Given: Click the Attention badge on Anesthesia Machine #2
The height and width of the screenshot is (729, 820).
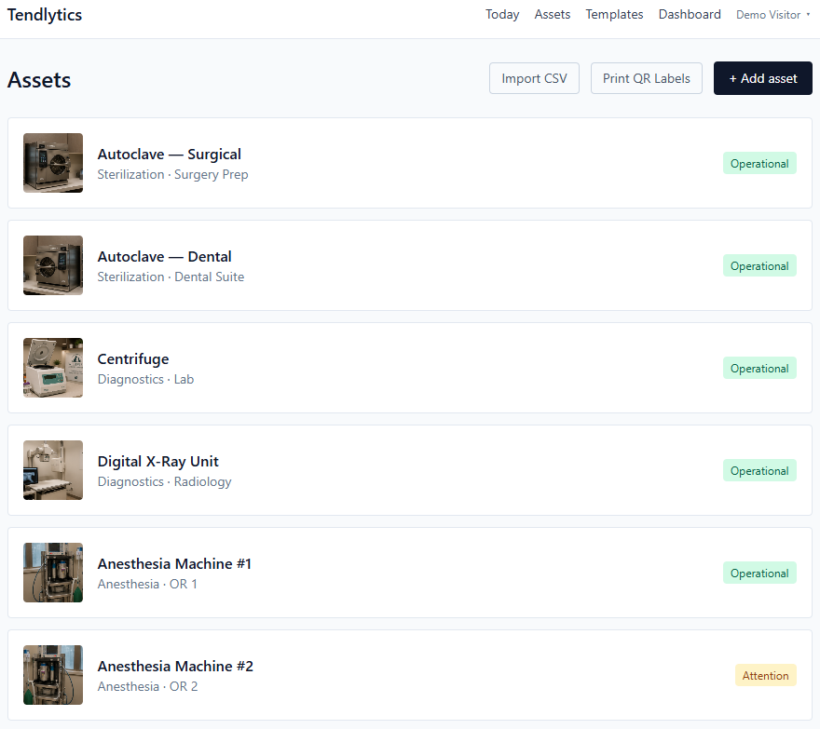Looking at the screenshot, I should click(766, 675).
